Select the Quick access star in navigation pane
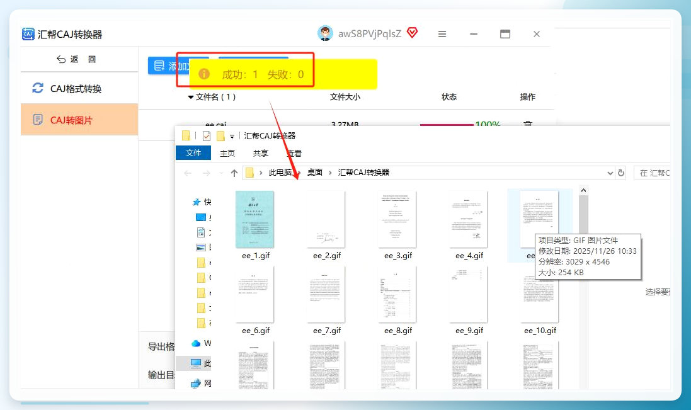 pyautogui.click(x=197, y=202)
